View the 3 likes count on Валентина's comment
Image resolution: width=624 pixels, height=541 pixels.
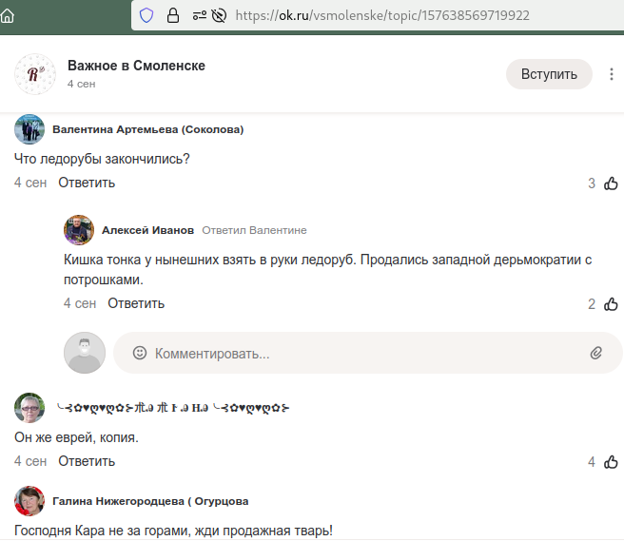(x=592, y=184)
